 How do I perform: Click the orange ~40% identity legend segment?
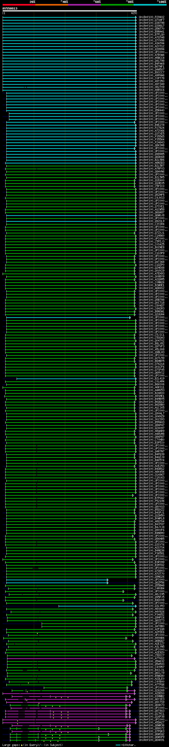click(52, 5)
